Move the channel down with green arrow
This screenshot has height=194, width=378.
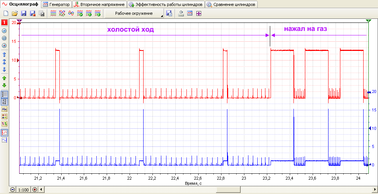[x=4, y=85]
